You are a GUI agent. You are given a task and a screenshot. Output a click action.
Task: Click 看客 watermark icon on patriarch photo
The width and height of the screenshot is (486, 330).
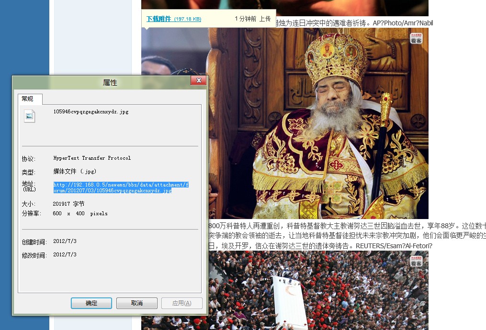416,38
